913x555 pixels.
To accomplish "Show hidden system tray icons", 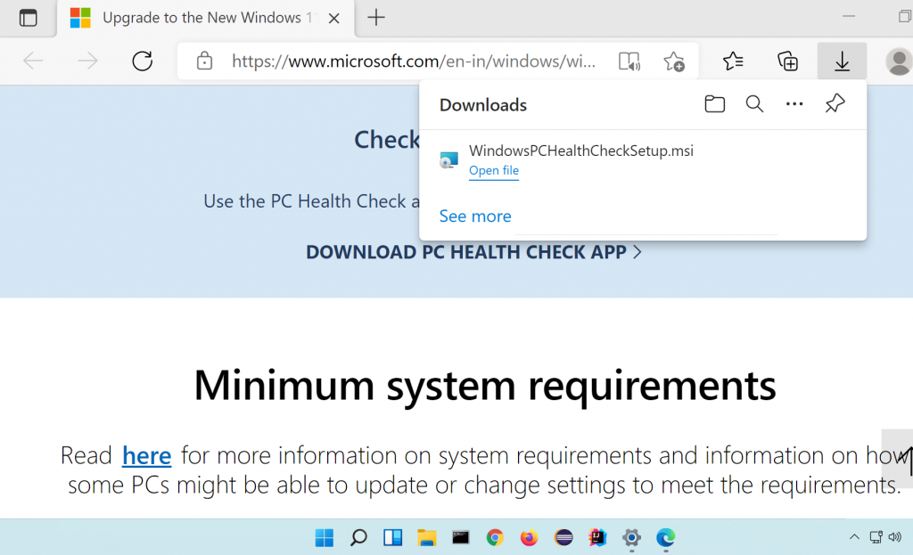I will point(853,537).
